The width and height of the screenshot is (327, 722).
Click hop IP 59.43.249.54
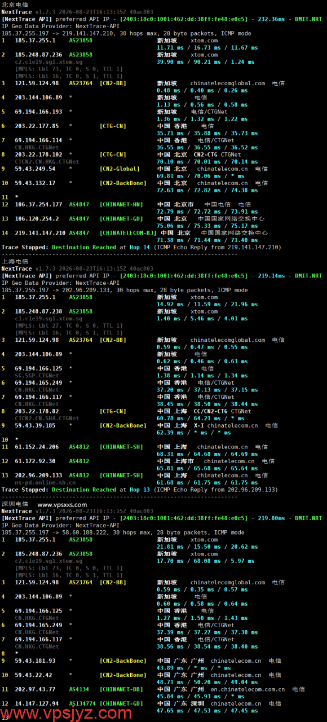[x=35, y=169]
